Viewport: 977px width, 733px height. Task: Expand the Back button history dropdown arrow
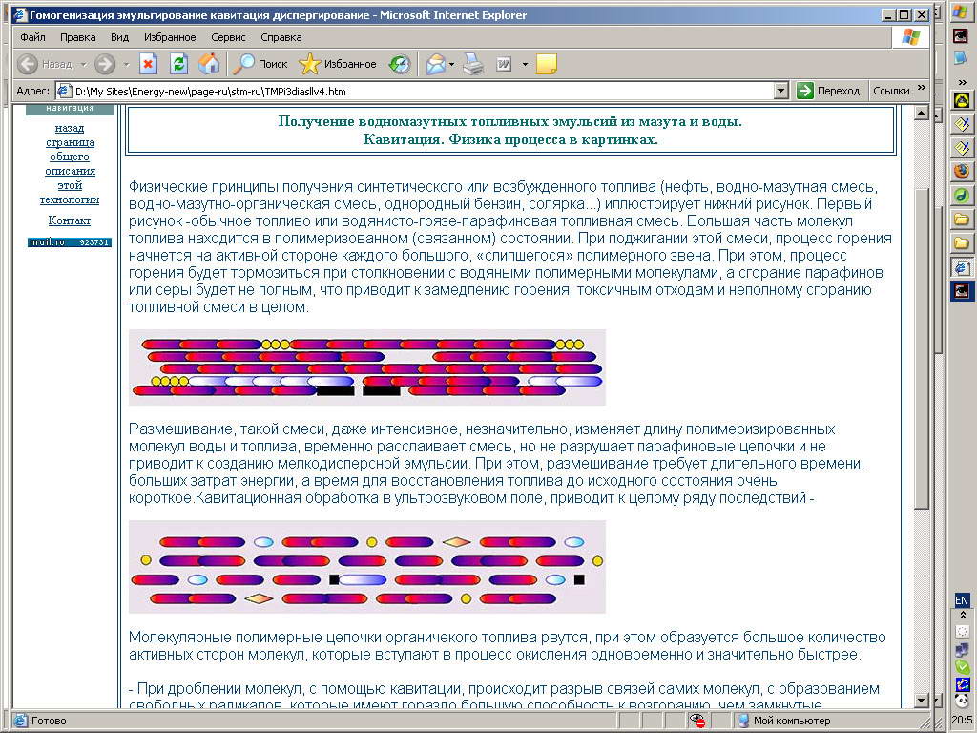click(x=83, y=64)
